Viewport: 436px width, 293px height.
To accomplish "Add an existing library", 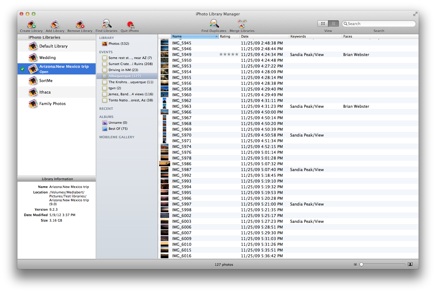I will click(55, 25).
